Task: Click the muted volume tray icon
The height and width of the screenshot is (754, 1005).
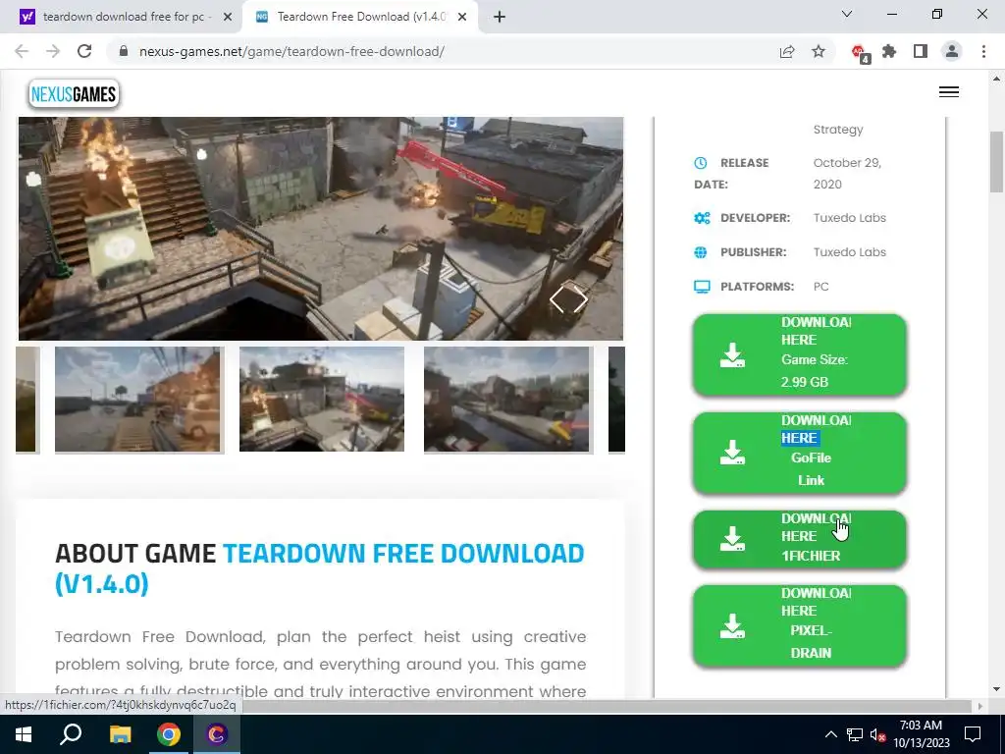Action: [877, 734]
